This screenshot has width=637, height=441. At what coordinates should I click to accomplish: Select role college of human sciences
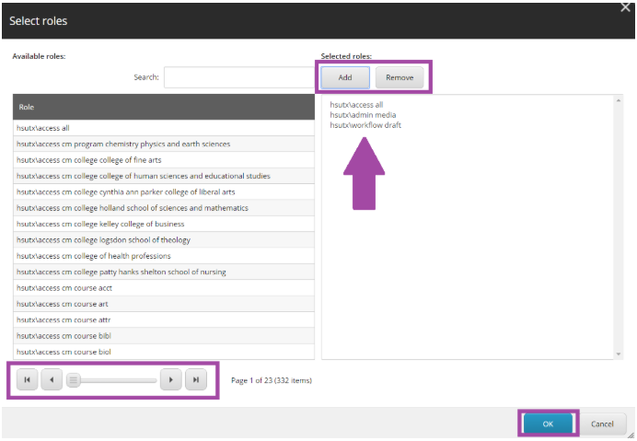coord(164,176)
